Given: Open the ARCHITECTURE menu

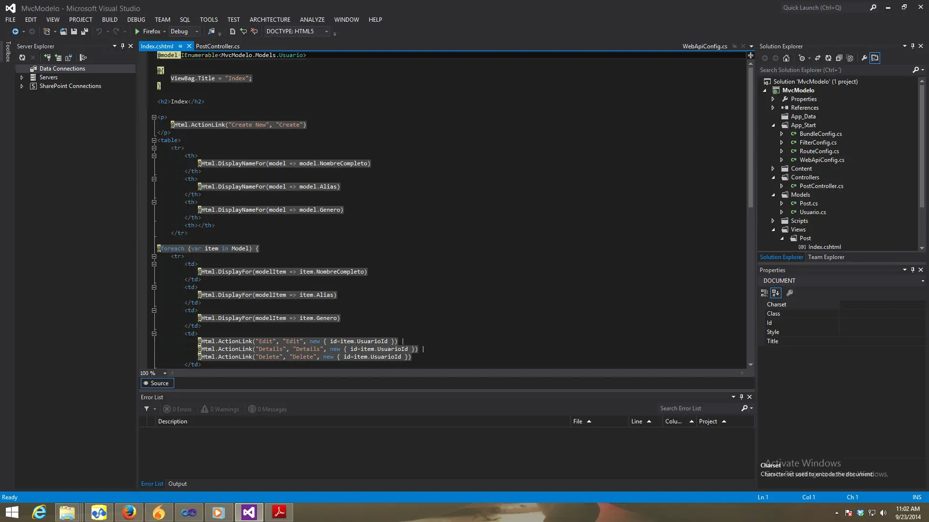Looking at the screenshot, I should (x=270, y=20).
